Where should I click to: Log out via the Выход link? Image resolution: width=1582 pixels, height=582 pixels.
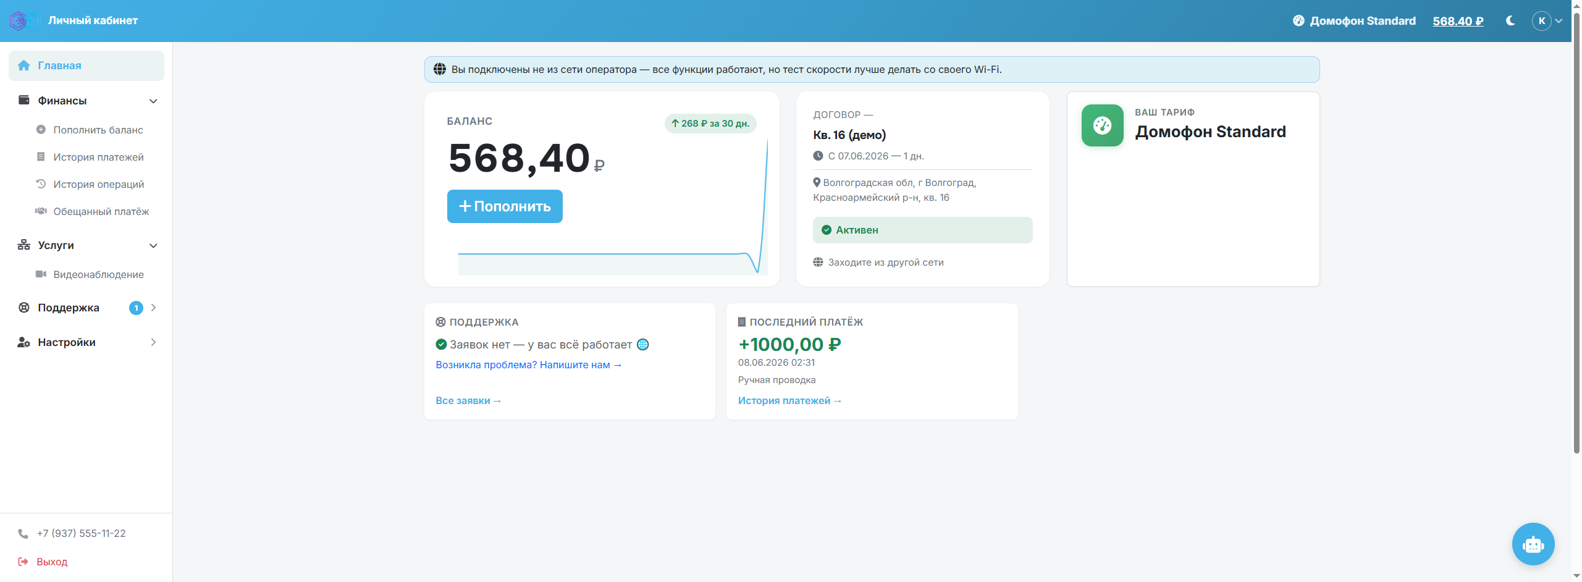click(52, 562)
